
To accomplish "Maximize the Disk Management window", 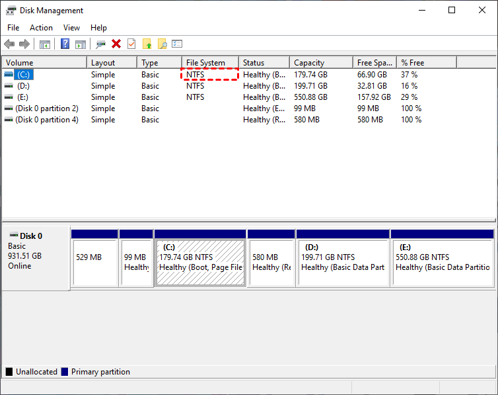I will [x=452, y=10].
